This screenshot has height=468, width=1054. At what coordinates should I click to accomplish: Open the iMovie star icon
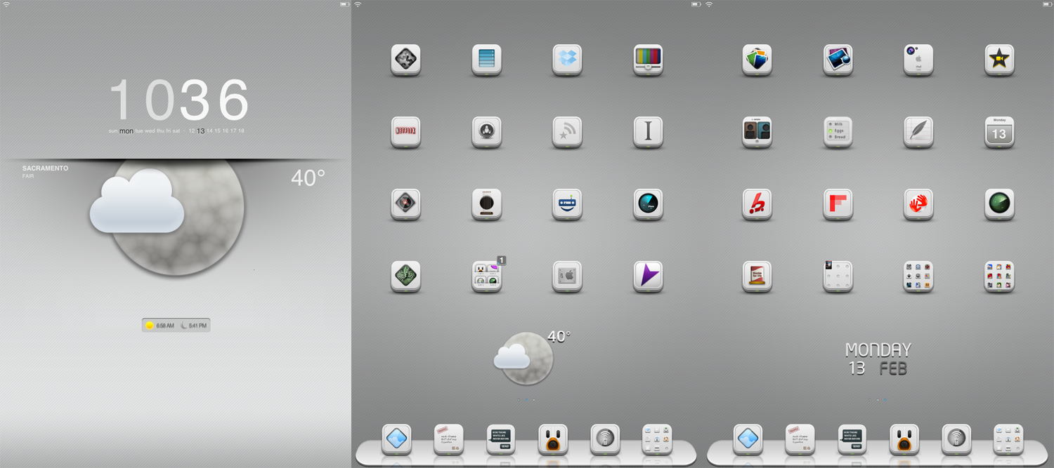point(999,60)
